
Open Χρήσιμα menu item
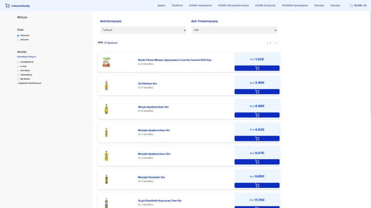[335, 5]
